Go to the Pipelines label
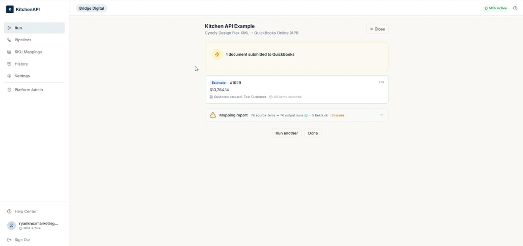Image resolution: width=523 pixels, height=246 pixels. [23, 40]
